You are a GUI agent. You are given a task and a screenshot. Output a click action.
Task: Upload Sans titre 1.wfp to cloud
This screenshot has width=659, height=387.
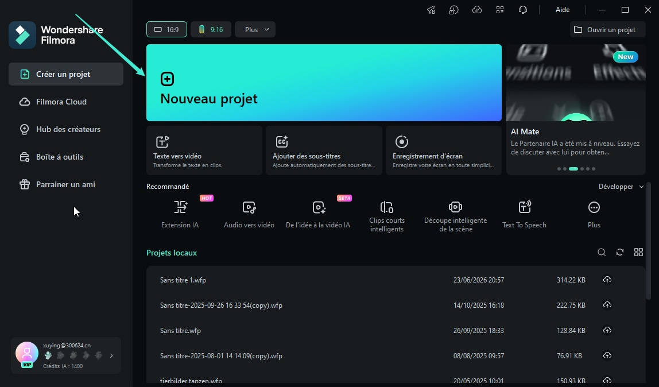(x=607, y=280)
